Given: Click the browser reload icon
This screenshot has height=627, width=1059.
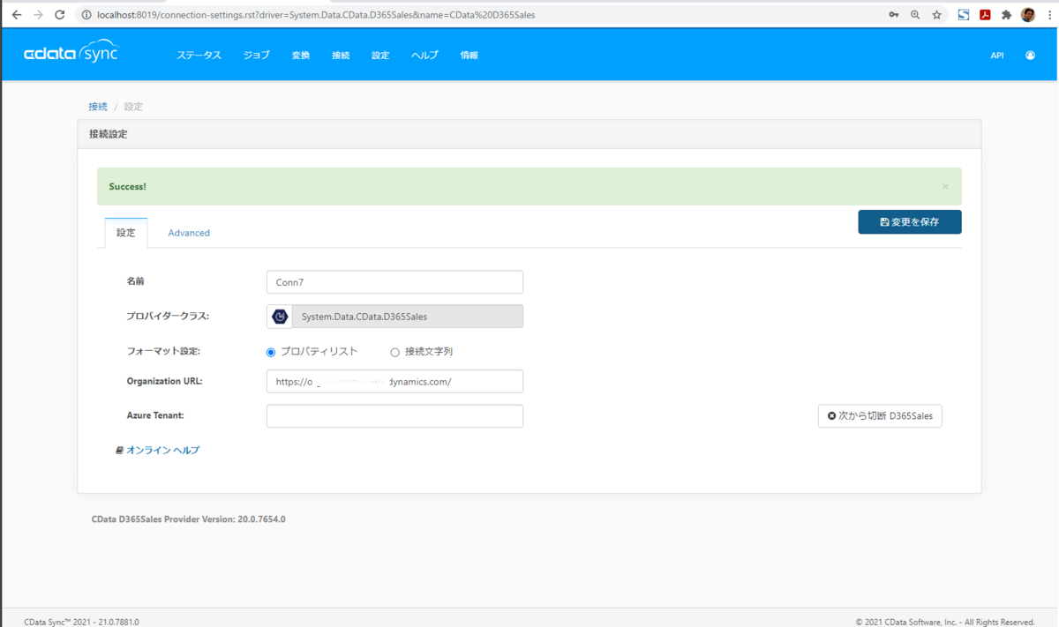Looking at the screenshot, I should 60,15.
